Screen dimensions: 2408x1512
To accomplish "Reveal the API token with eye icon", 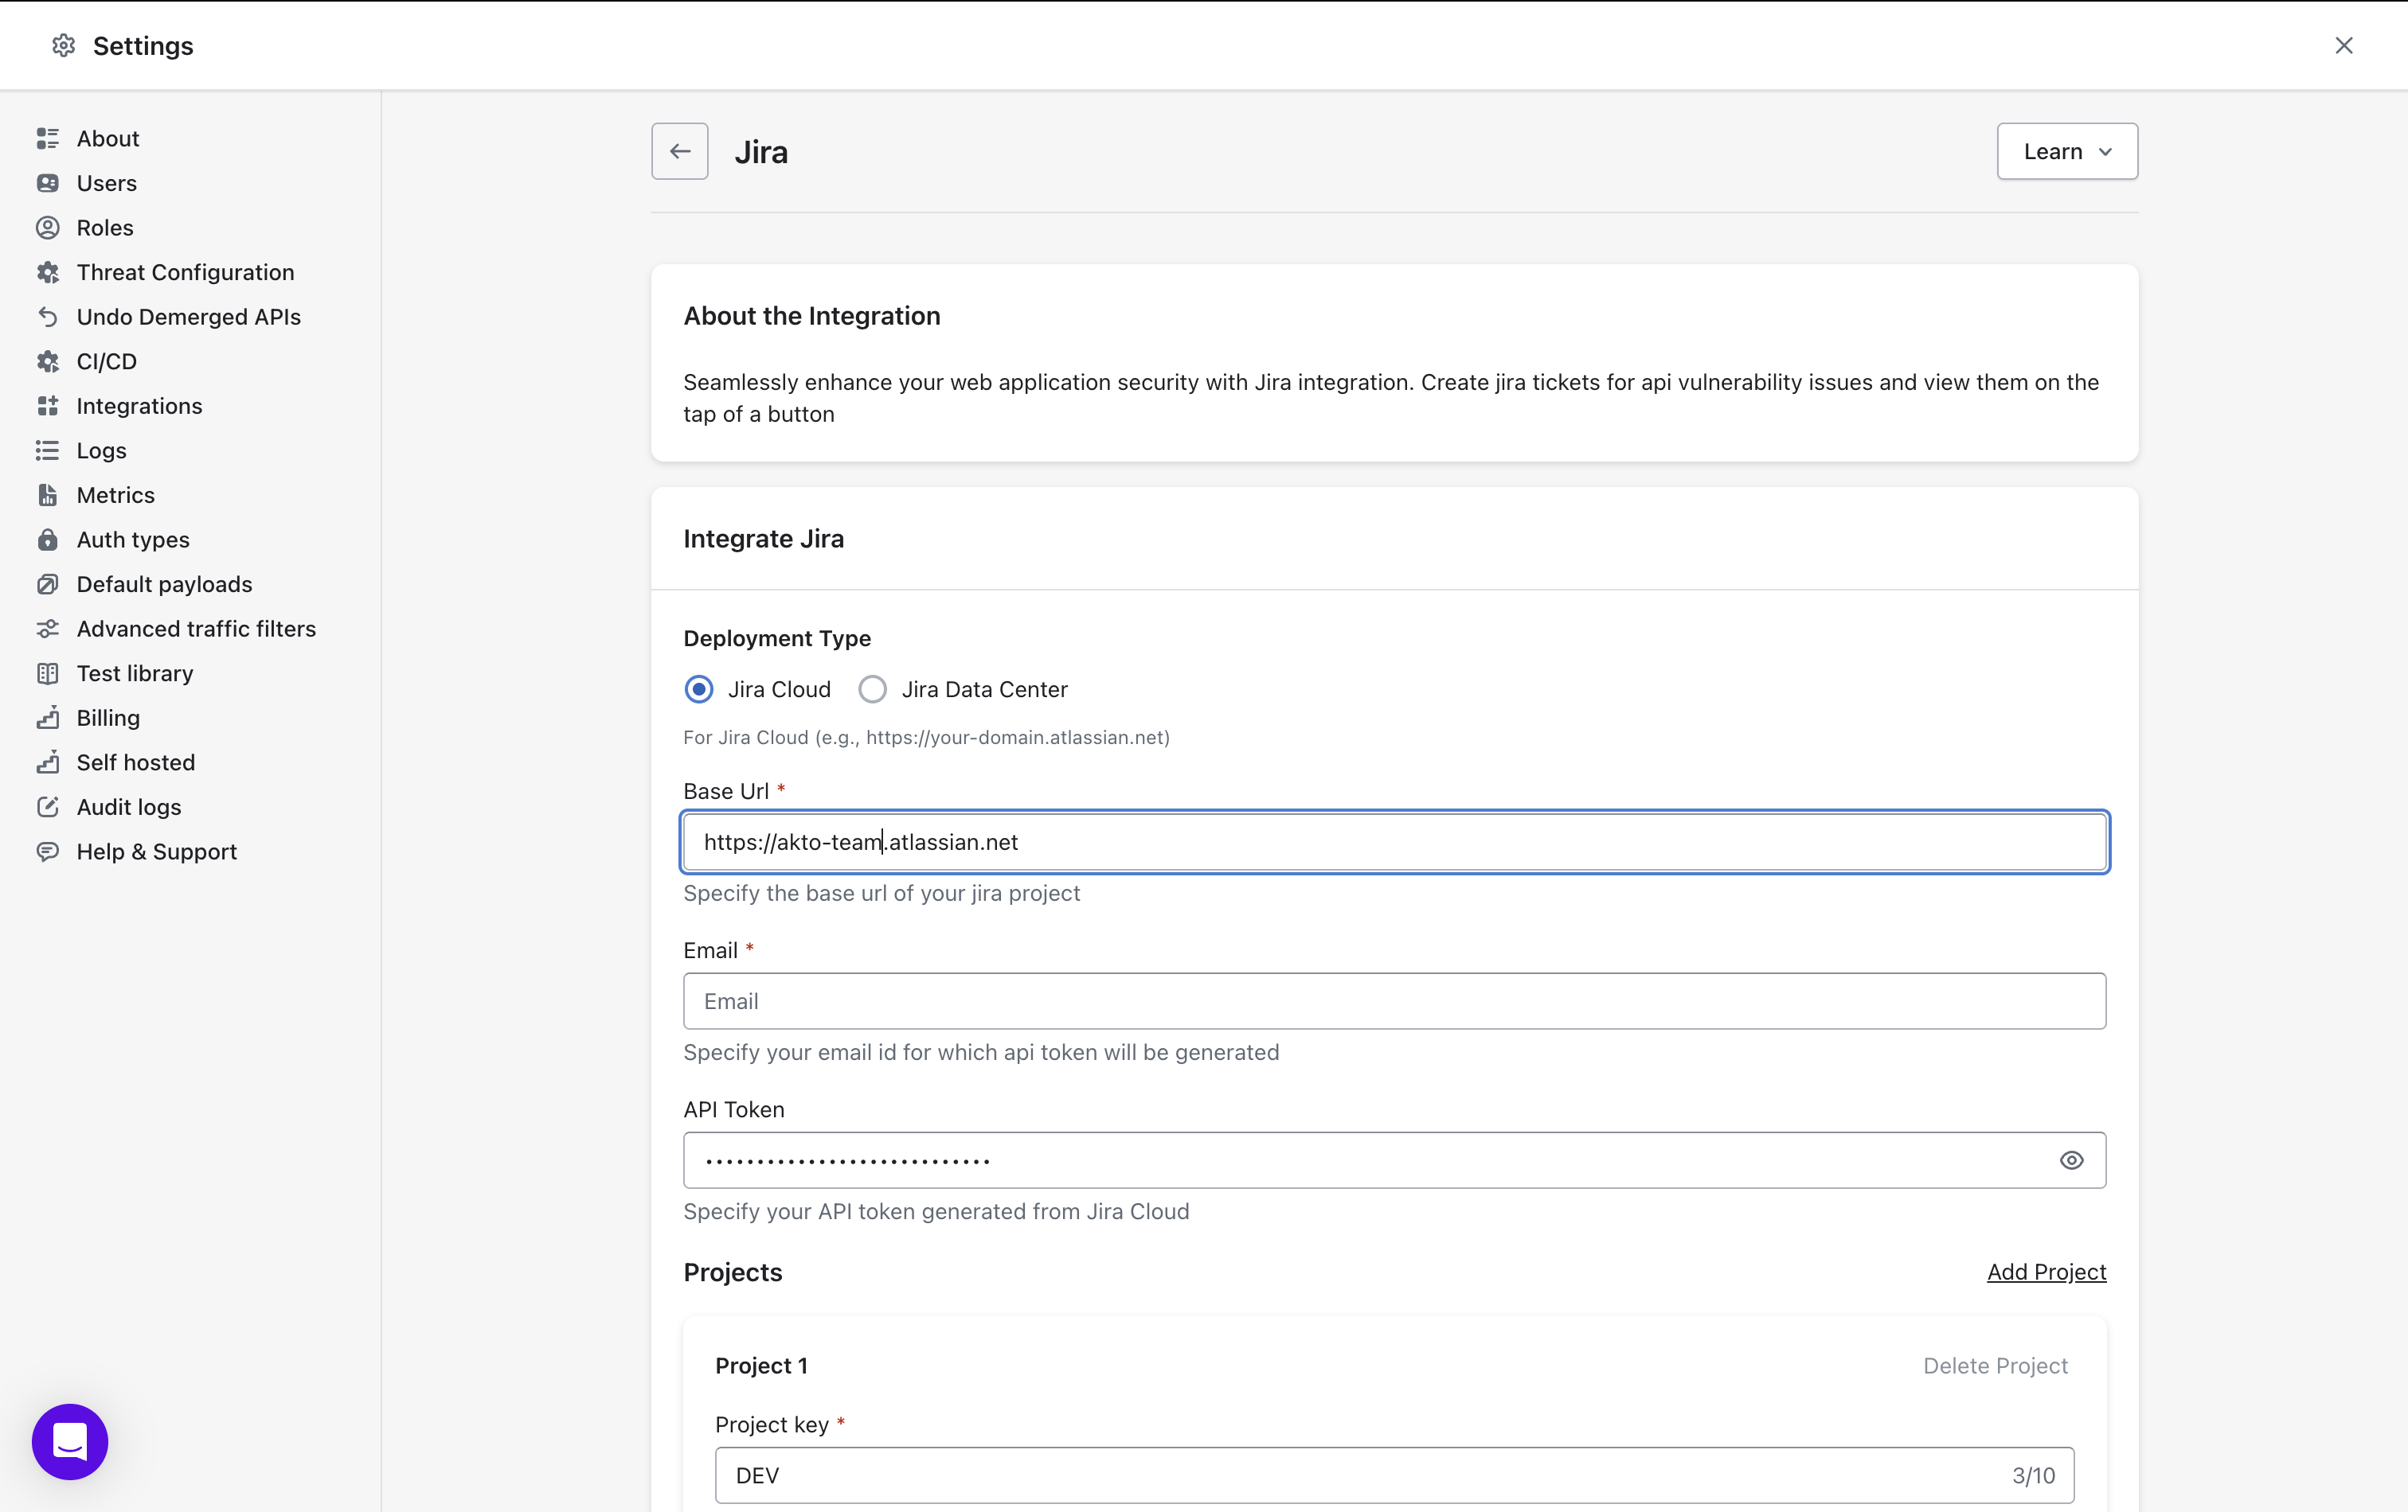I will [x=2071, y=1160].
